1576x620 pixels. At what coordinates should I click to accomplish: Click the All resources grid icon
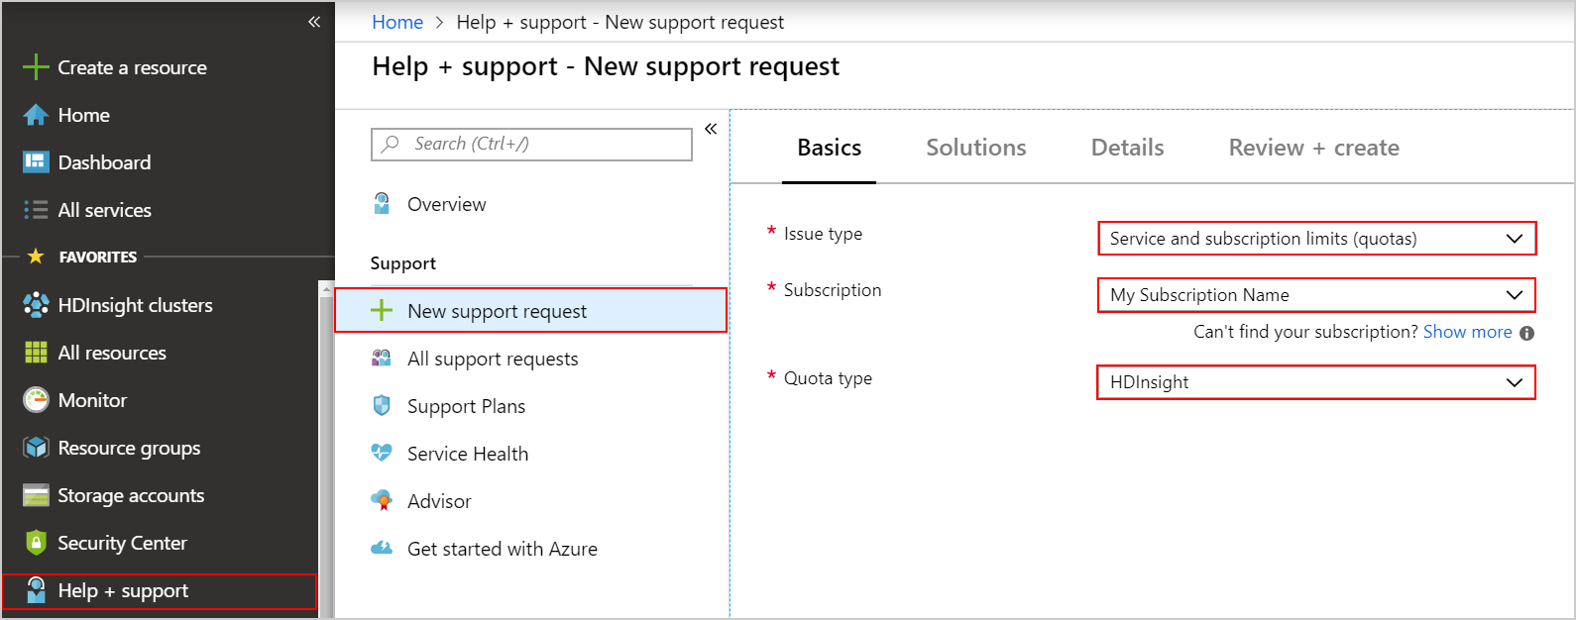(36, 353)
